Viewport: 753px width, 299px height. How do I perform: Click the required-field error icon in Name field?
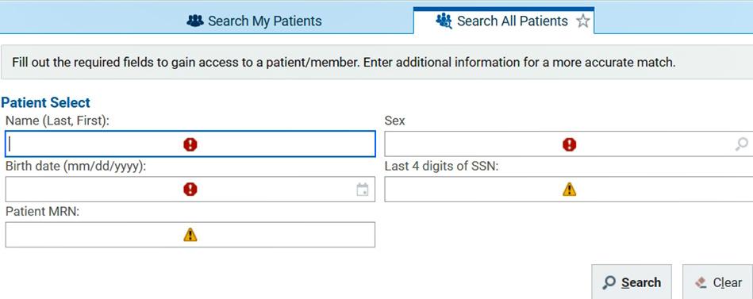pos(190,144)
